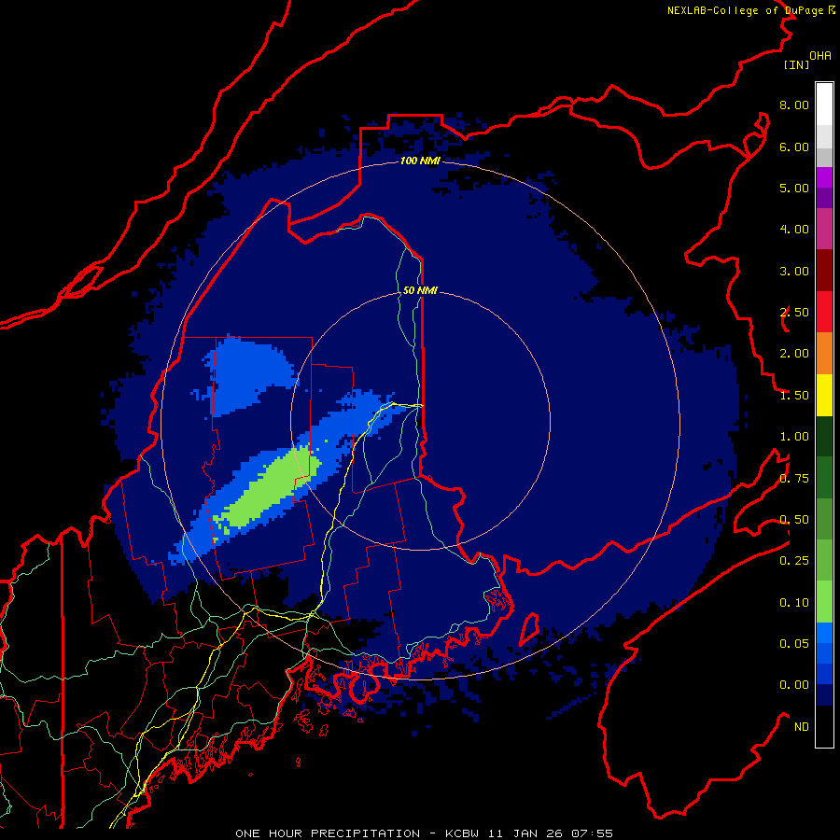Select the darkest green legend swatch near 1.00
Viewport: 840px width, 840px height.
[824, 436]
